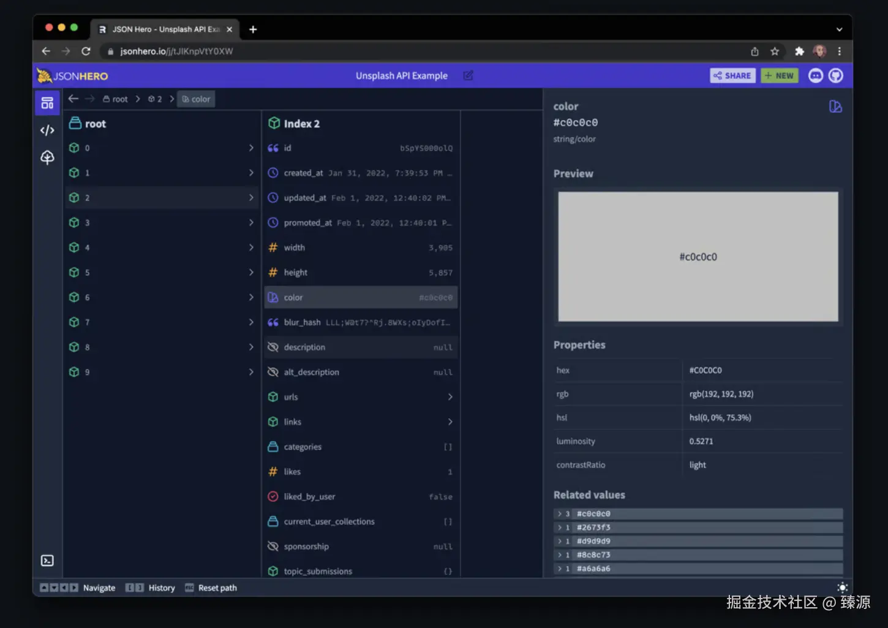Open item 7 in the root column
888x628 pixels.
[x=162, y=322]
